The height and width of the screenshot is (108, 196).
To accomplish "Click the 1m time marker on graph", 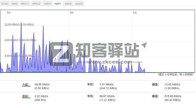I will (x=135, y=12).
